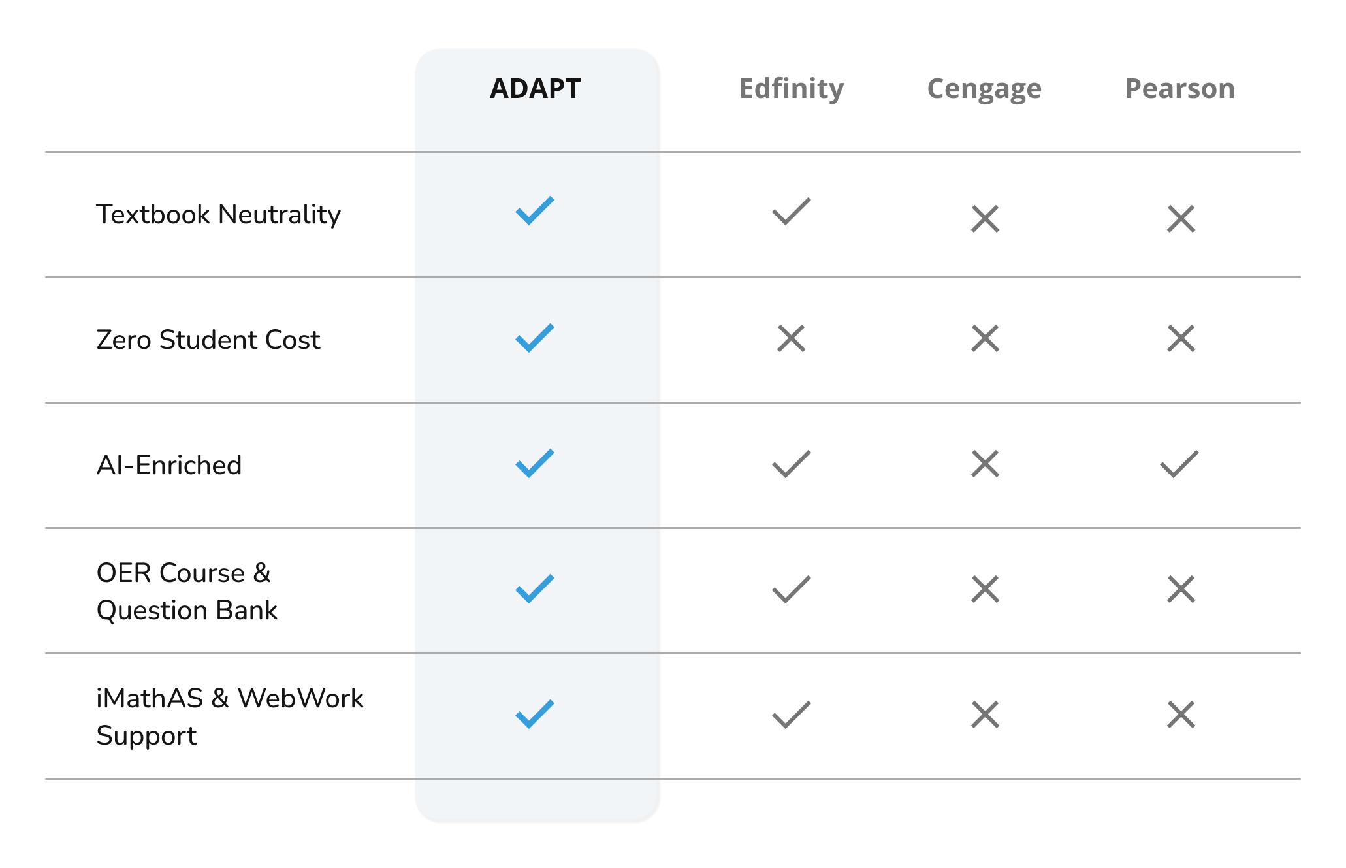Click Pearson's checkmark for AI-Enriched
The image size is (1346, 868).
(x=1179, y=464)
